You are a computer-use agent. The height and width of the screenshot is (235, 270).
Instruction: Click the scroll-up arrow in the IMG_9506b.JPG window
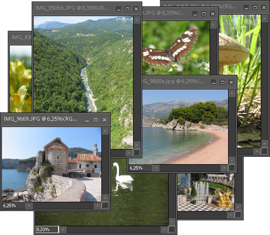click(x=137, y=20)
